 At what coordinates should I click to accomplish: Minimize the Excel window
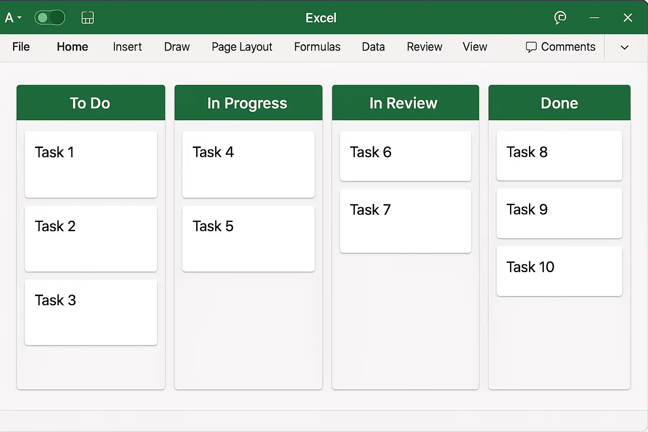pyautogui.click(x=594, y=18)
